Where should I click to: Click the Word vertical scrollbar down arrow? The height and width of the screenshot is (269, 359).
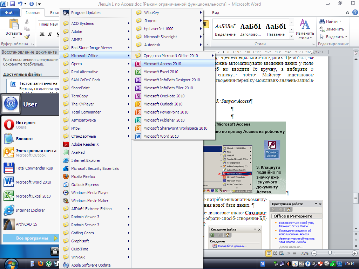[356, 228]
